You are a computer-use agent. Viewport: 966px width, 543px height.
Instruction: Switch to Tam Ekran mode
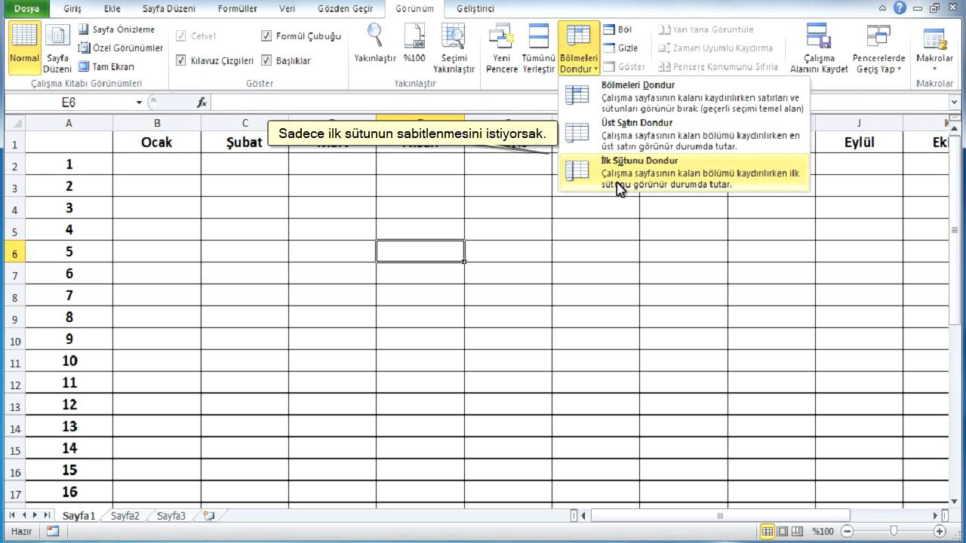106,66
